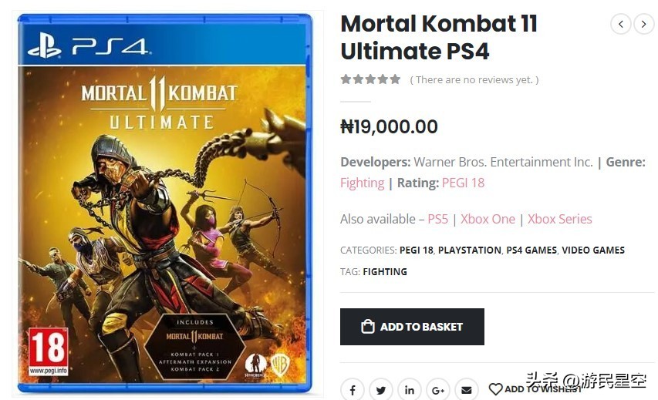Click the wishlist heart icon

pyautogui.click(x=495, y=389)
